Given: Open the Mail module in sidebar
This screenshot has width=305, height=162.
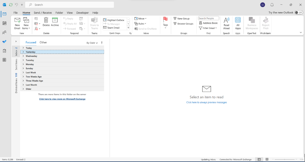Looking at the screenshot, I should pos(4,14).
